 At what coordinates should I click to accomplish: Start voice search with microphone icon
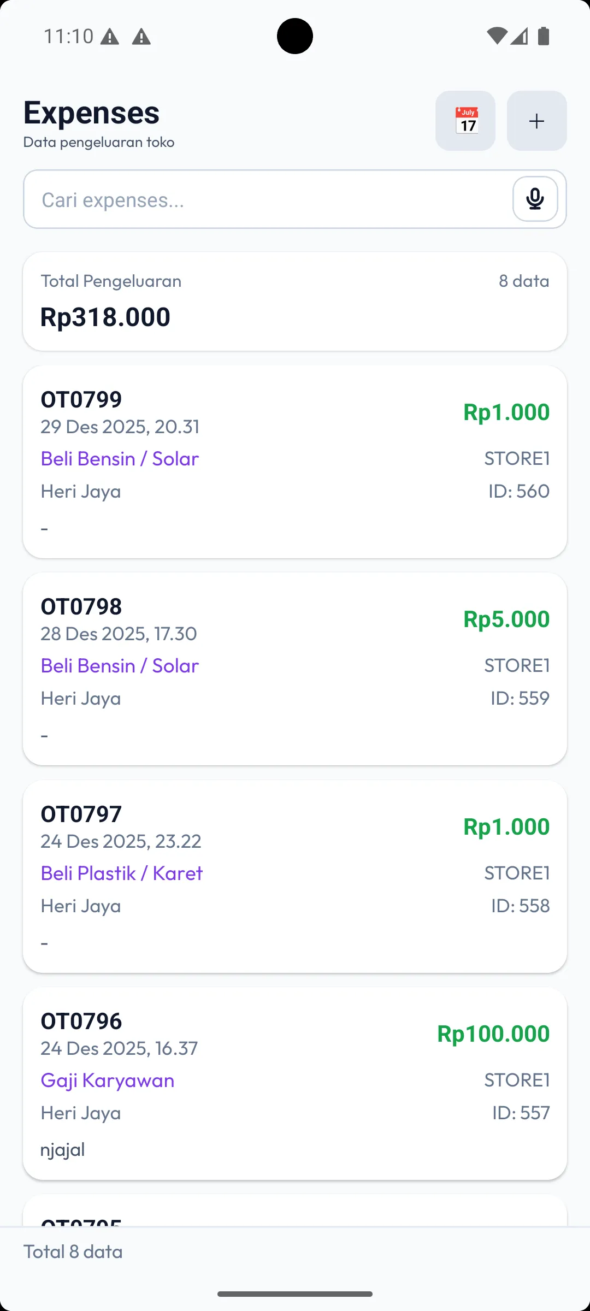[535, 199]
